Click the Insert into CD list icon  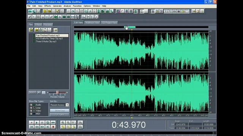[45, 30]
